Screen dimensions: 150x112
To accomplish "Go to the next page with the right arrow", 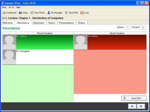I will (x=141, y=106).
